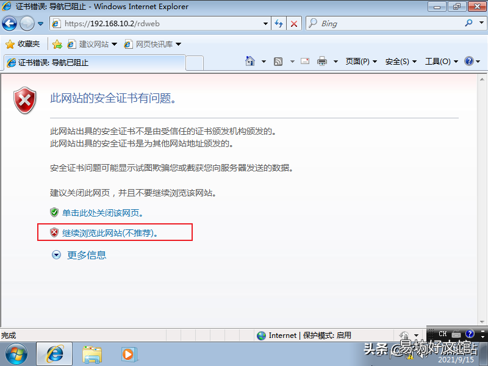The height and width of the screenshot is (366, 488).
Task: Open the 页面(P) menu
Action: tap(361, 62)
